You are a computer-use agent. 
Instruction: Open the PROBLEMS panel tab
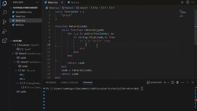click(51, 83)
